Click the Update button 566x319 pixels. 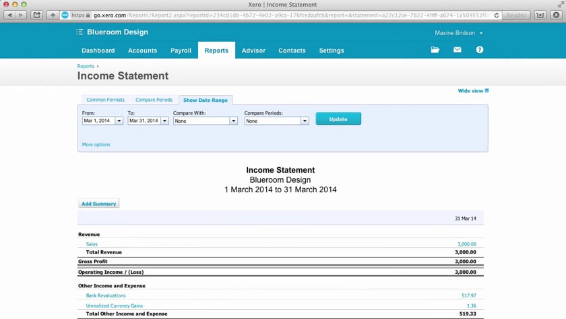tap(338, 119)
